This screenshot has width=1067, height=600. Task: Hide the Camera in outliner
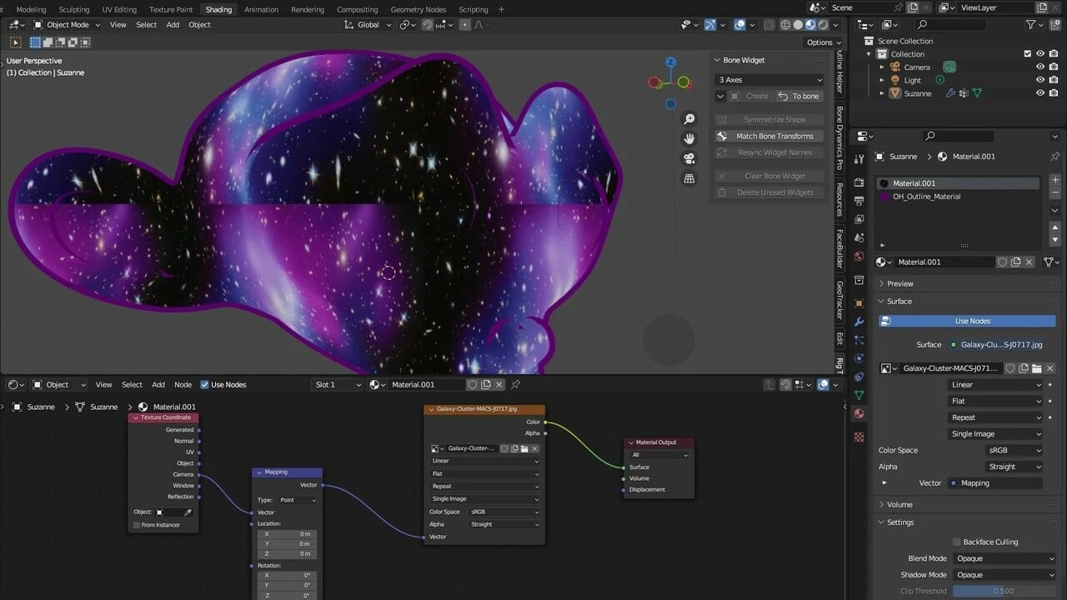click(x=1039, y=67)
